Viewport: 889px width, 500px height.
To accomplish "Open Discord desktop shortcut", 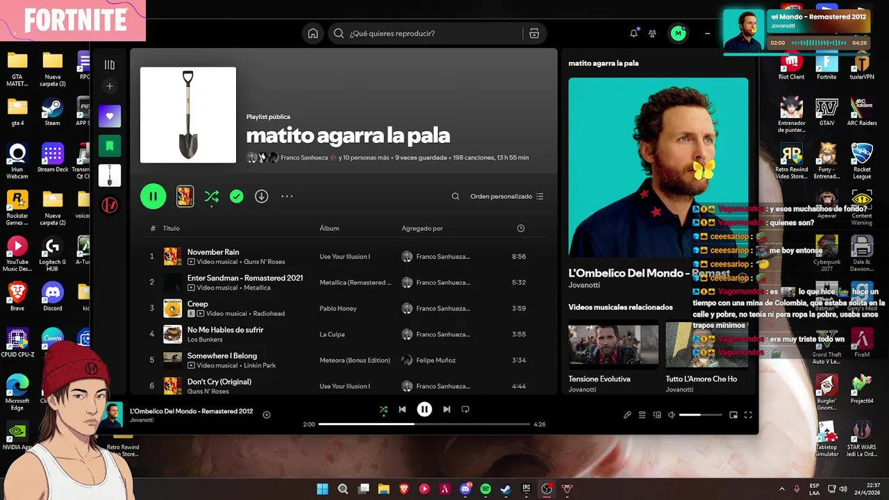I will tap(52, 297).
